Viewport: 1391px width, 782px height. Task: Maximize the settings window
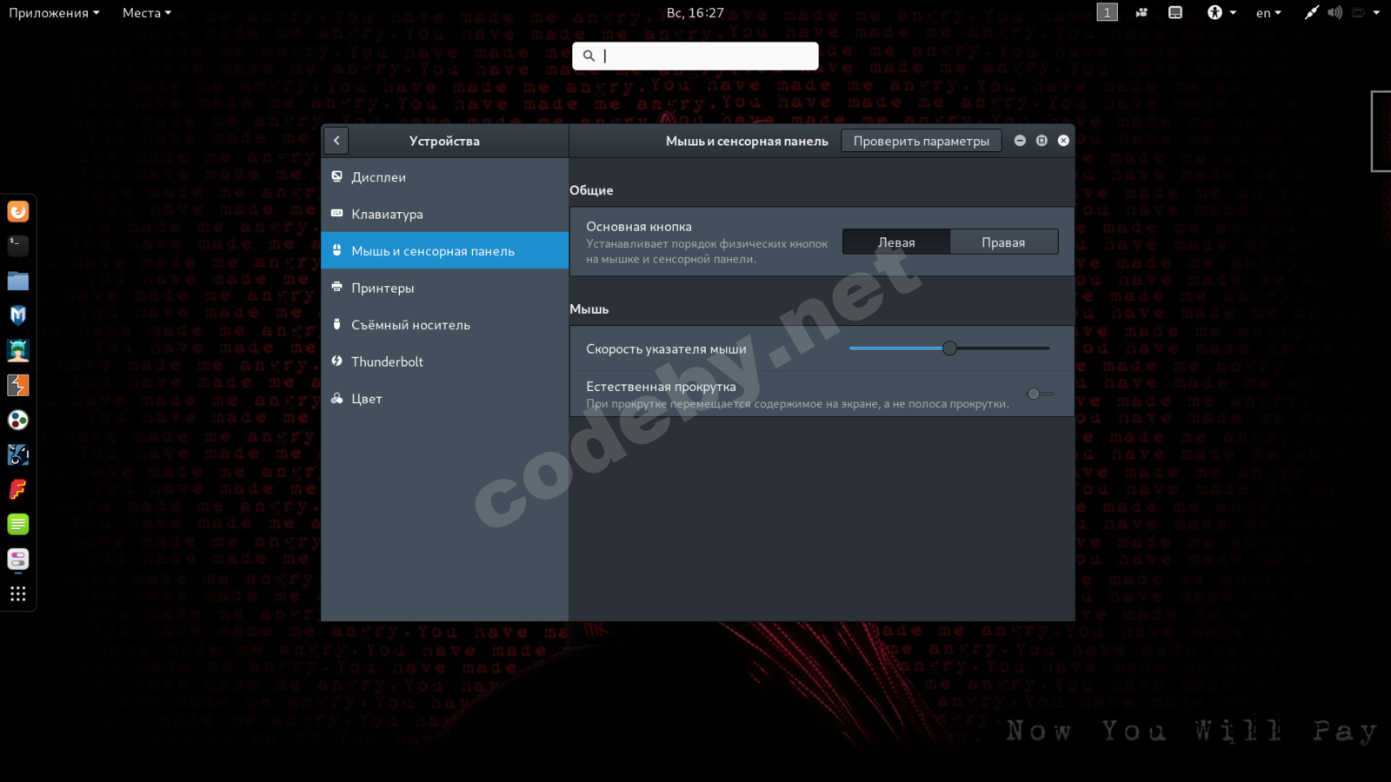point(1042,141)
